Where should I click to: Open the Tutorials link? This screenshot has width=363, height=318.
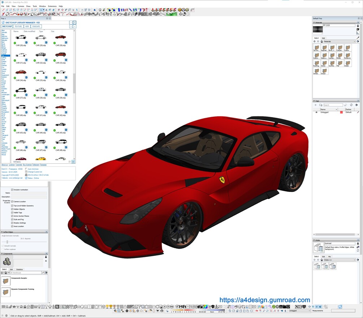pyautogui.click(x=19, y=165)
